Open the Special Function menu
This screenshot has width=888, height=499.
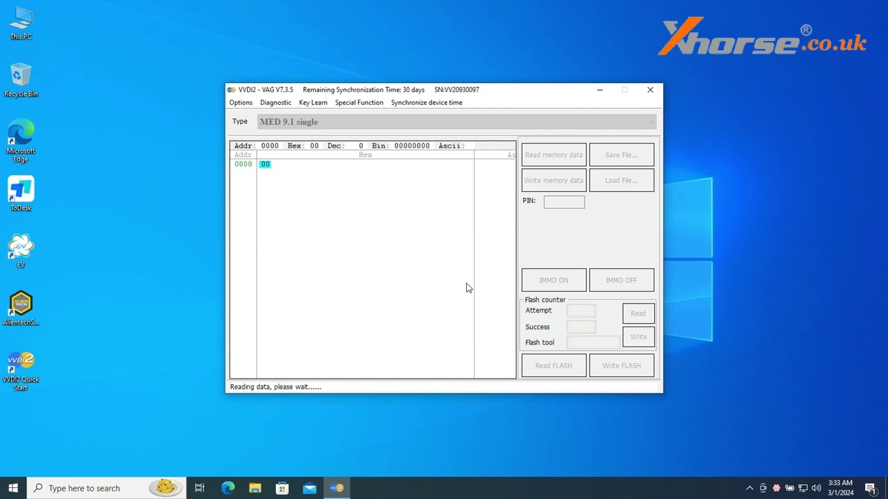[359, 103]
